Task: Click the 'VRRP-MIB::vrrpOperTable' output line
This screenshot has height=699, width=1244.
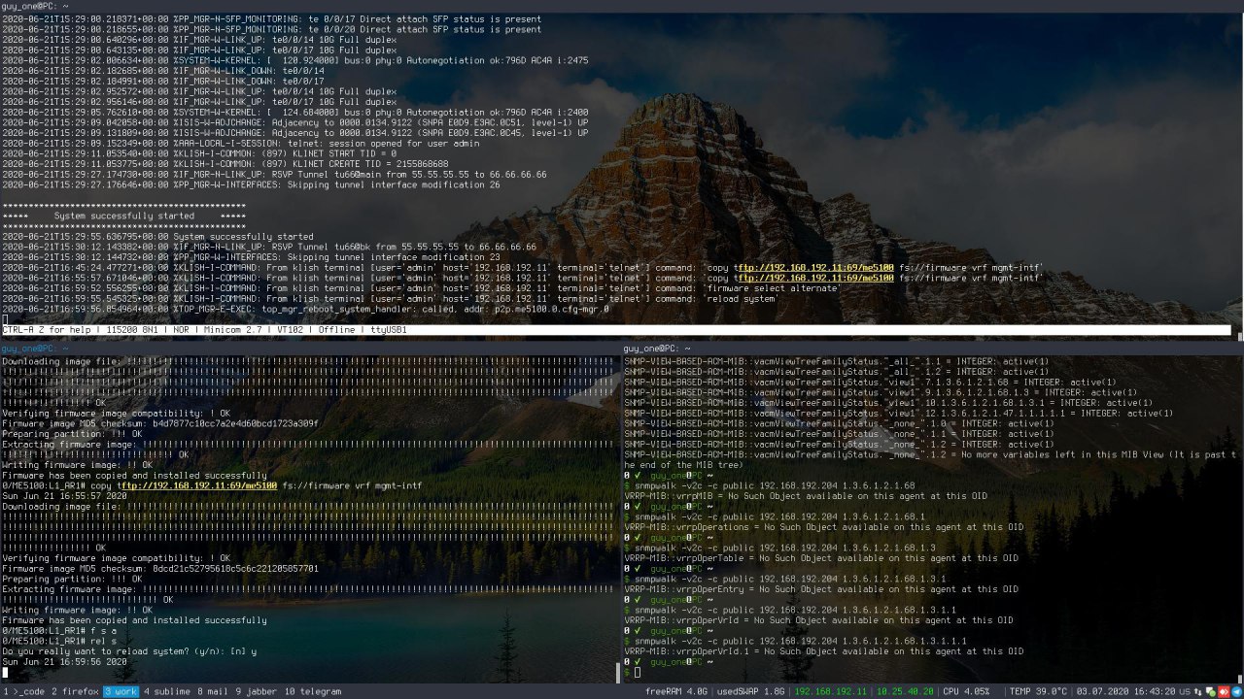Action: click(x=820, y=558)
